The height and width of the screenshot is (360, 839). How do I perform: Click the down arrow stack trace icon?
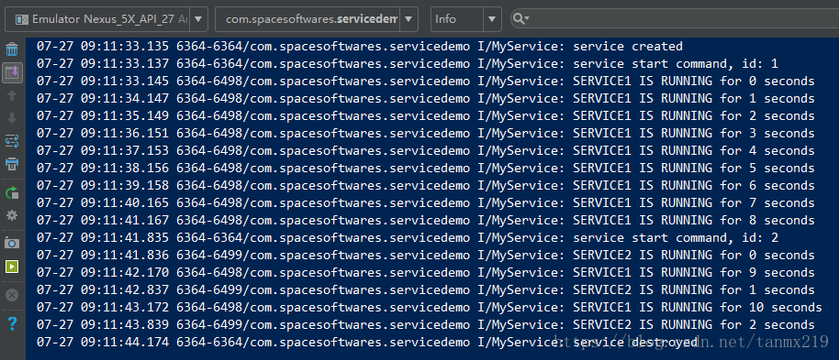pyautogui.click(x=12, y=118)
